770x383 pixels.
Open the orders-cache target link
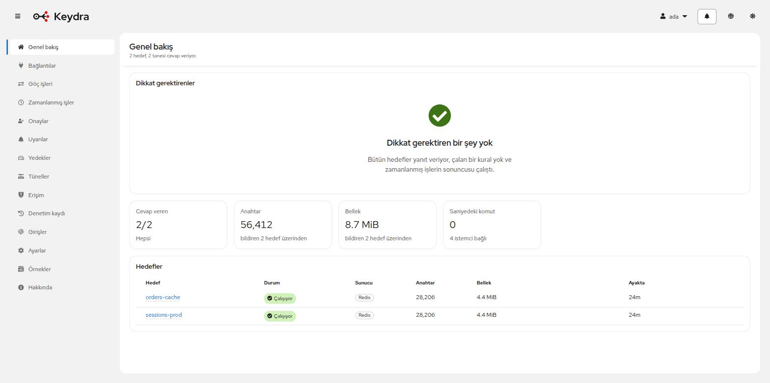coord(163,297)
